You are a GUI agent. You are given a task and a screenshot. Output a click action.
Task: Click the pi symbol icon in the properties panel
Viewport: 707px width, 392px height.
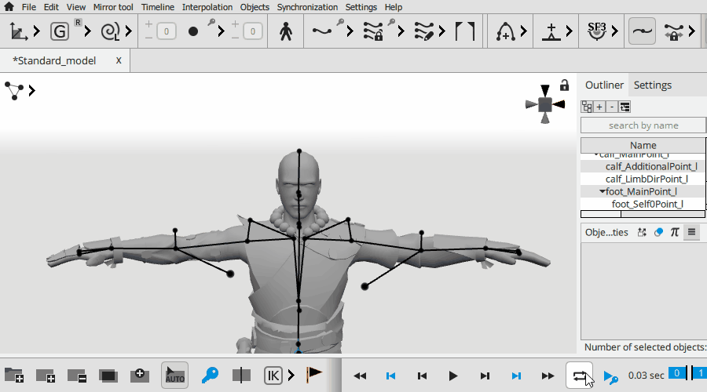[x=674, y=232]
